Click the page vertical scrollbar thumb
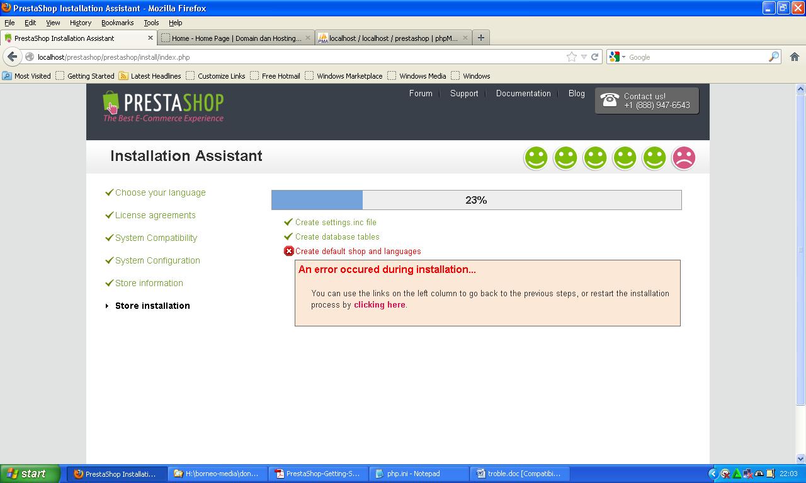The width and height of the screenshot is (806, 483). 801,250
